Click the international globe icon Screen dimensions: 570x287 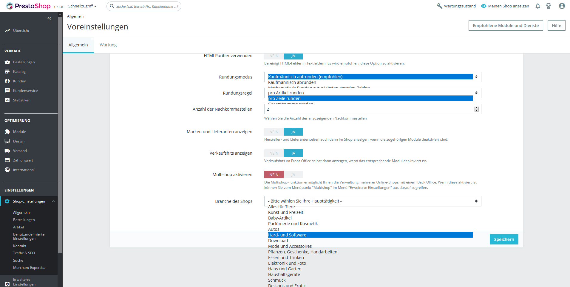[x=7, y=170]
